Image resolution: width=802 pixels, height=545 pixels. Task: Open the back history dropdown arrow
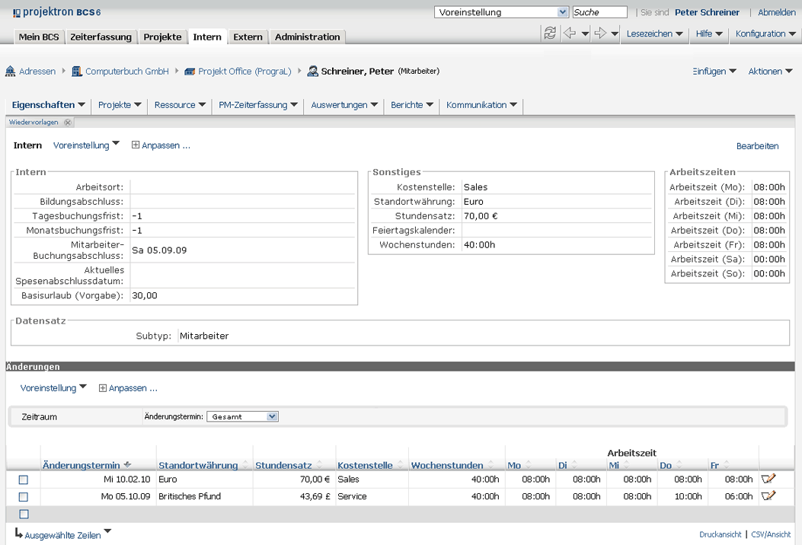pyautogui.click(x=585, y=33)
